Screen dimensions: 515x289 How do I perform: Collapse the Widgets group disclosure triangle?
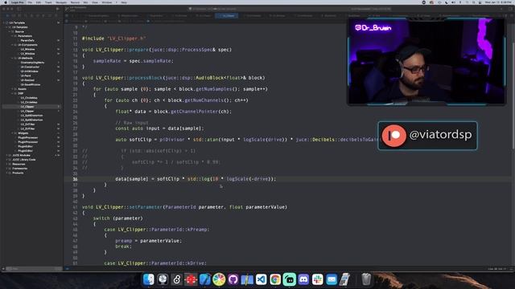click(x=13, y=133)
